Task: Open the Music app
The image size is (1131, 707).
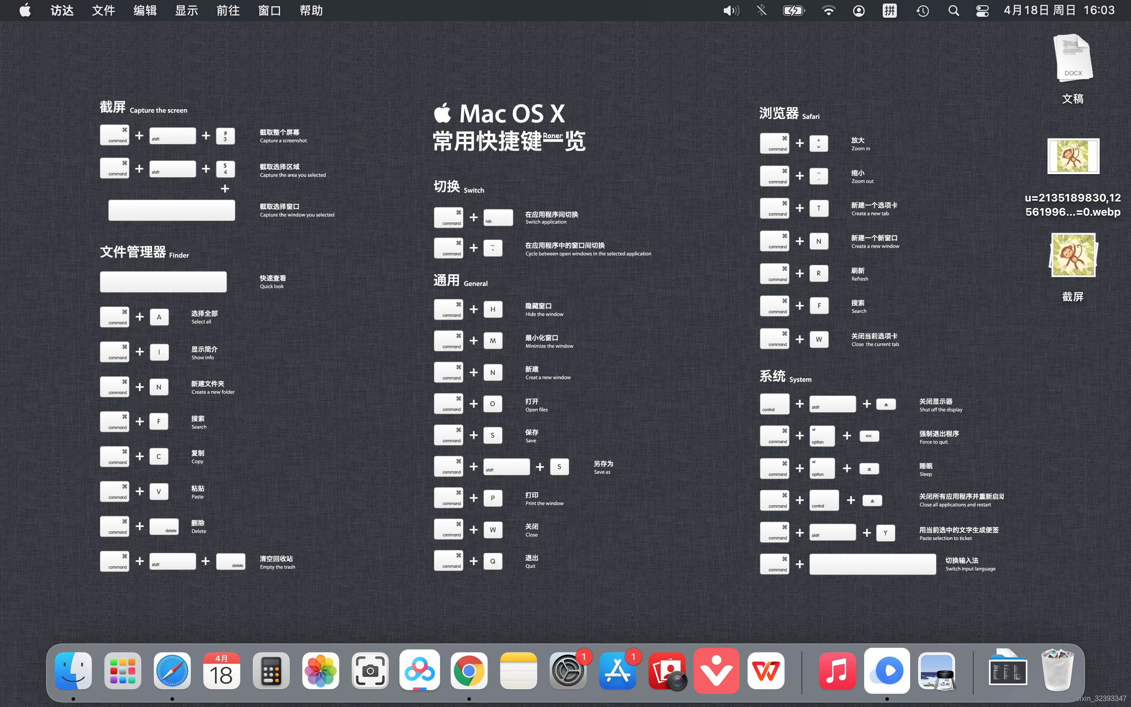Action: [838, 671]
